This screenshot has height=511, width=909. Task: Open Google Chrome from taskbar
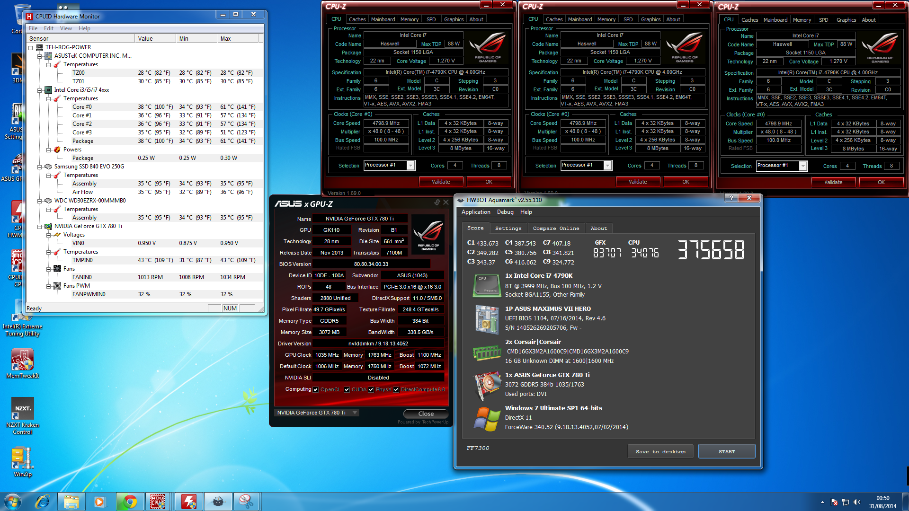tap(130, 502)
